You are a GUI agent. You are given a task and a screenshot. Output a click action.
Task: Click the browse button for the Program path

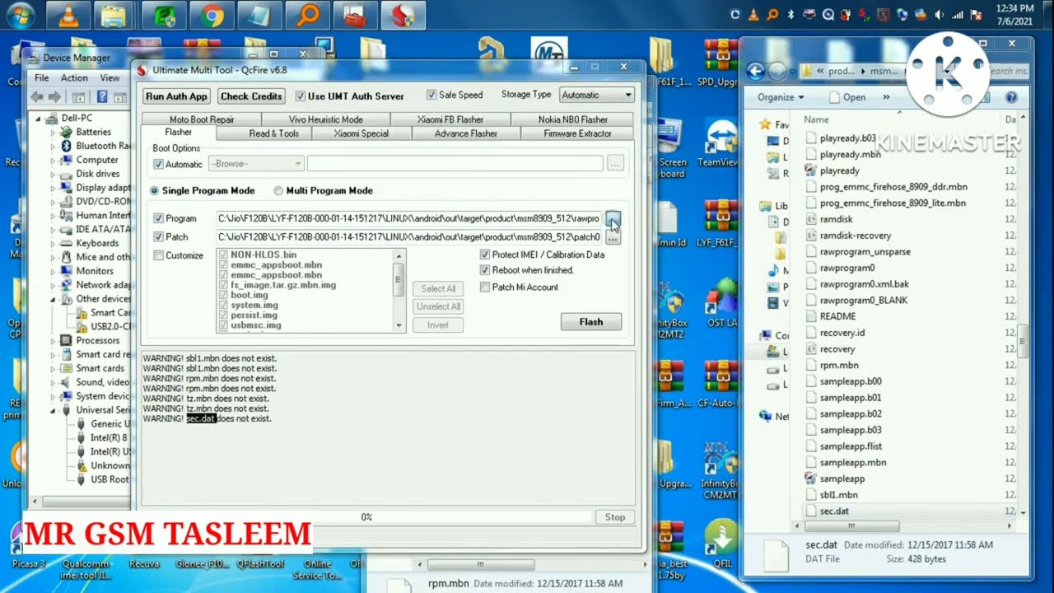tap(613, 218)
